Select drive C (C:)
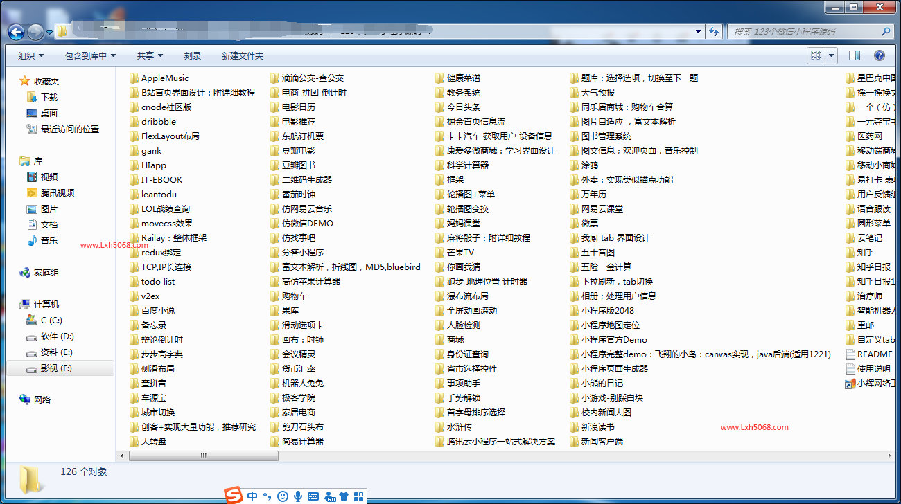 51,320
